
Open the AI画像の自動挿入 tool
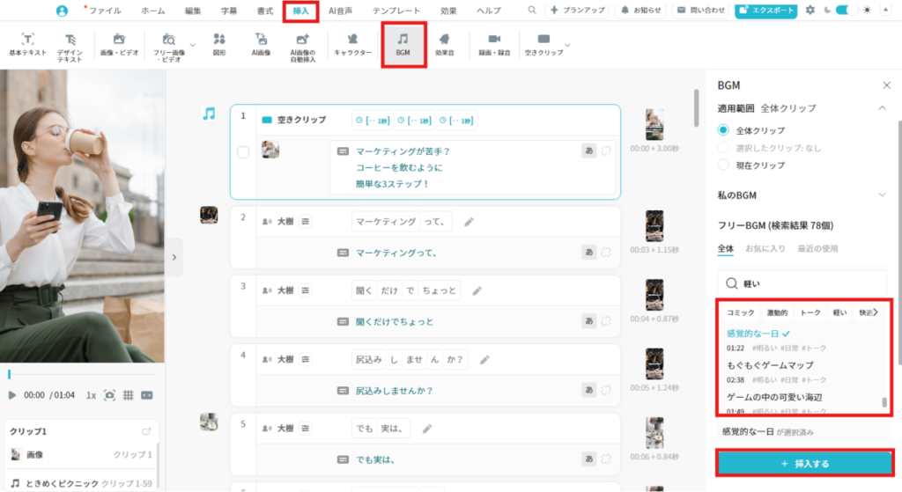tap(303, 48)
